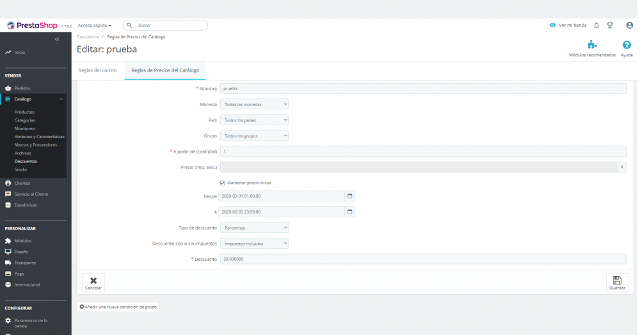Open the País dropdown

254,120
